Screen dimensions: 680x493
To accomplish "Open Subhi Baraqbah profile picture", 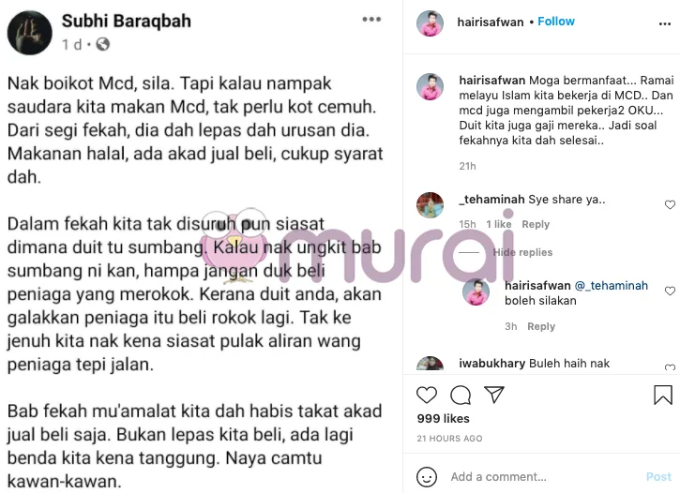I will point(29,33).
